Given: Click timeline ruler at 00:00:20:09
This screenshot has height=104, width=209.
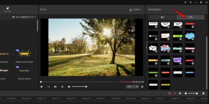Looking at the screenshot, I should click(116, 99).
